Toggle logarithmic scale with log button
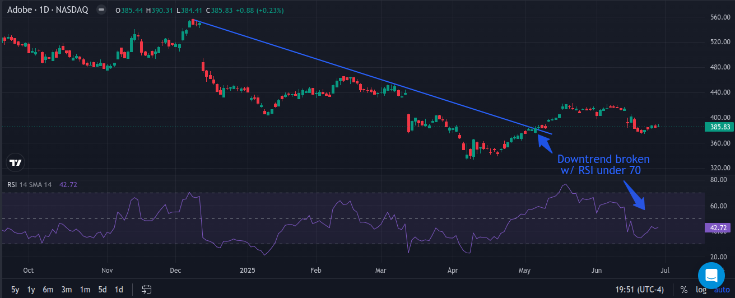This screenshot has height=298, width=735. point(701,290)
